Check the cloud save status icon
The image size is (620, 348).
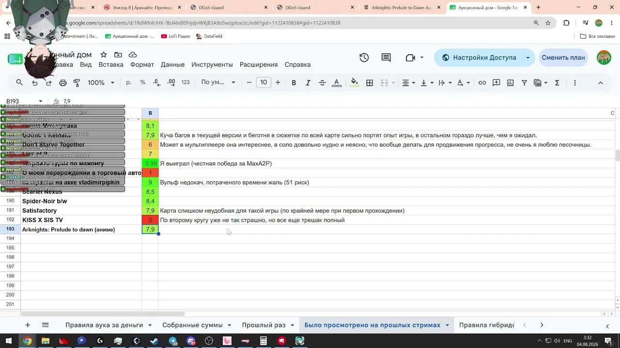(x=132, y=55)
